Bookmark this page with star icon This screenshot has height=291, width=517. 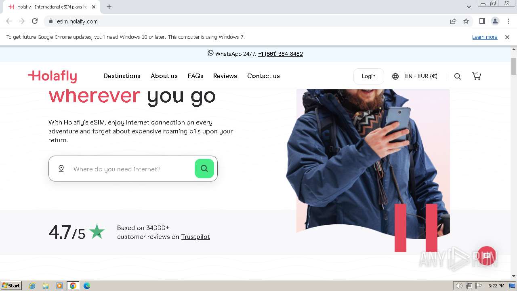(466, 21)
